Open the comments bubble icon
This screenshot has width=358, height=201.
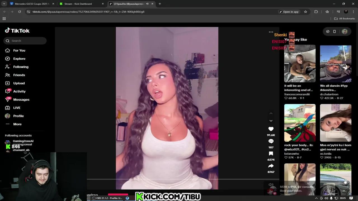point(271,141)
